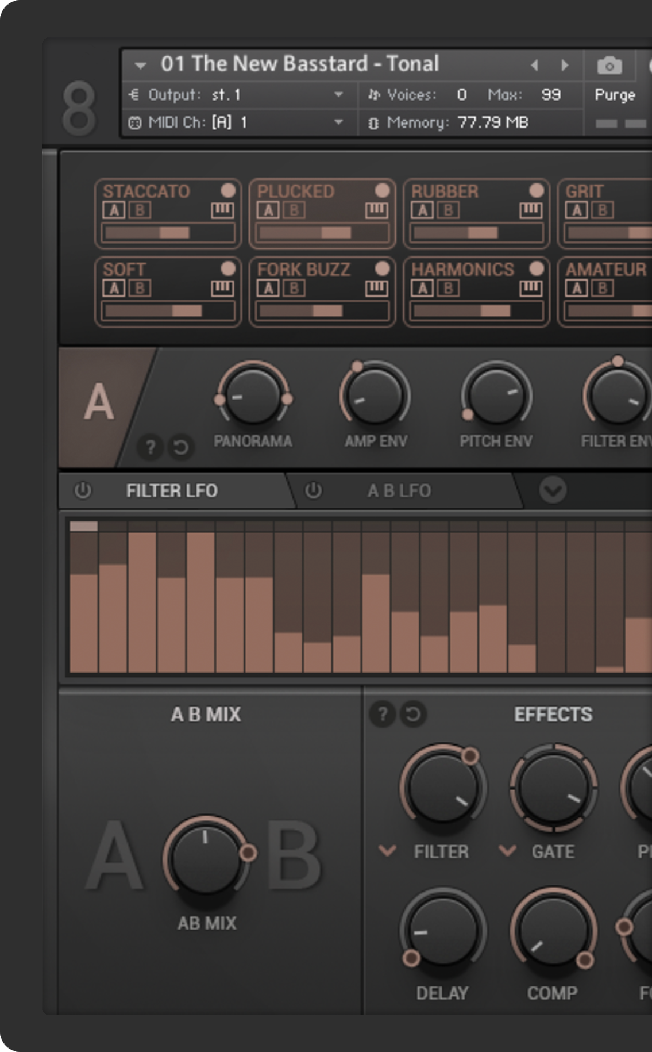Viewport: 652px width, 1052px height.
Task: Enable the STACCATO articulation dot
Action: [x=228, y=190]
